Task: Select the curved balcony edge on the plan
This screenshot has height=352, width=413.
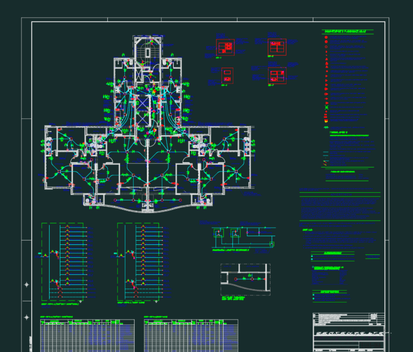Action: (148, 209)
